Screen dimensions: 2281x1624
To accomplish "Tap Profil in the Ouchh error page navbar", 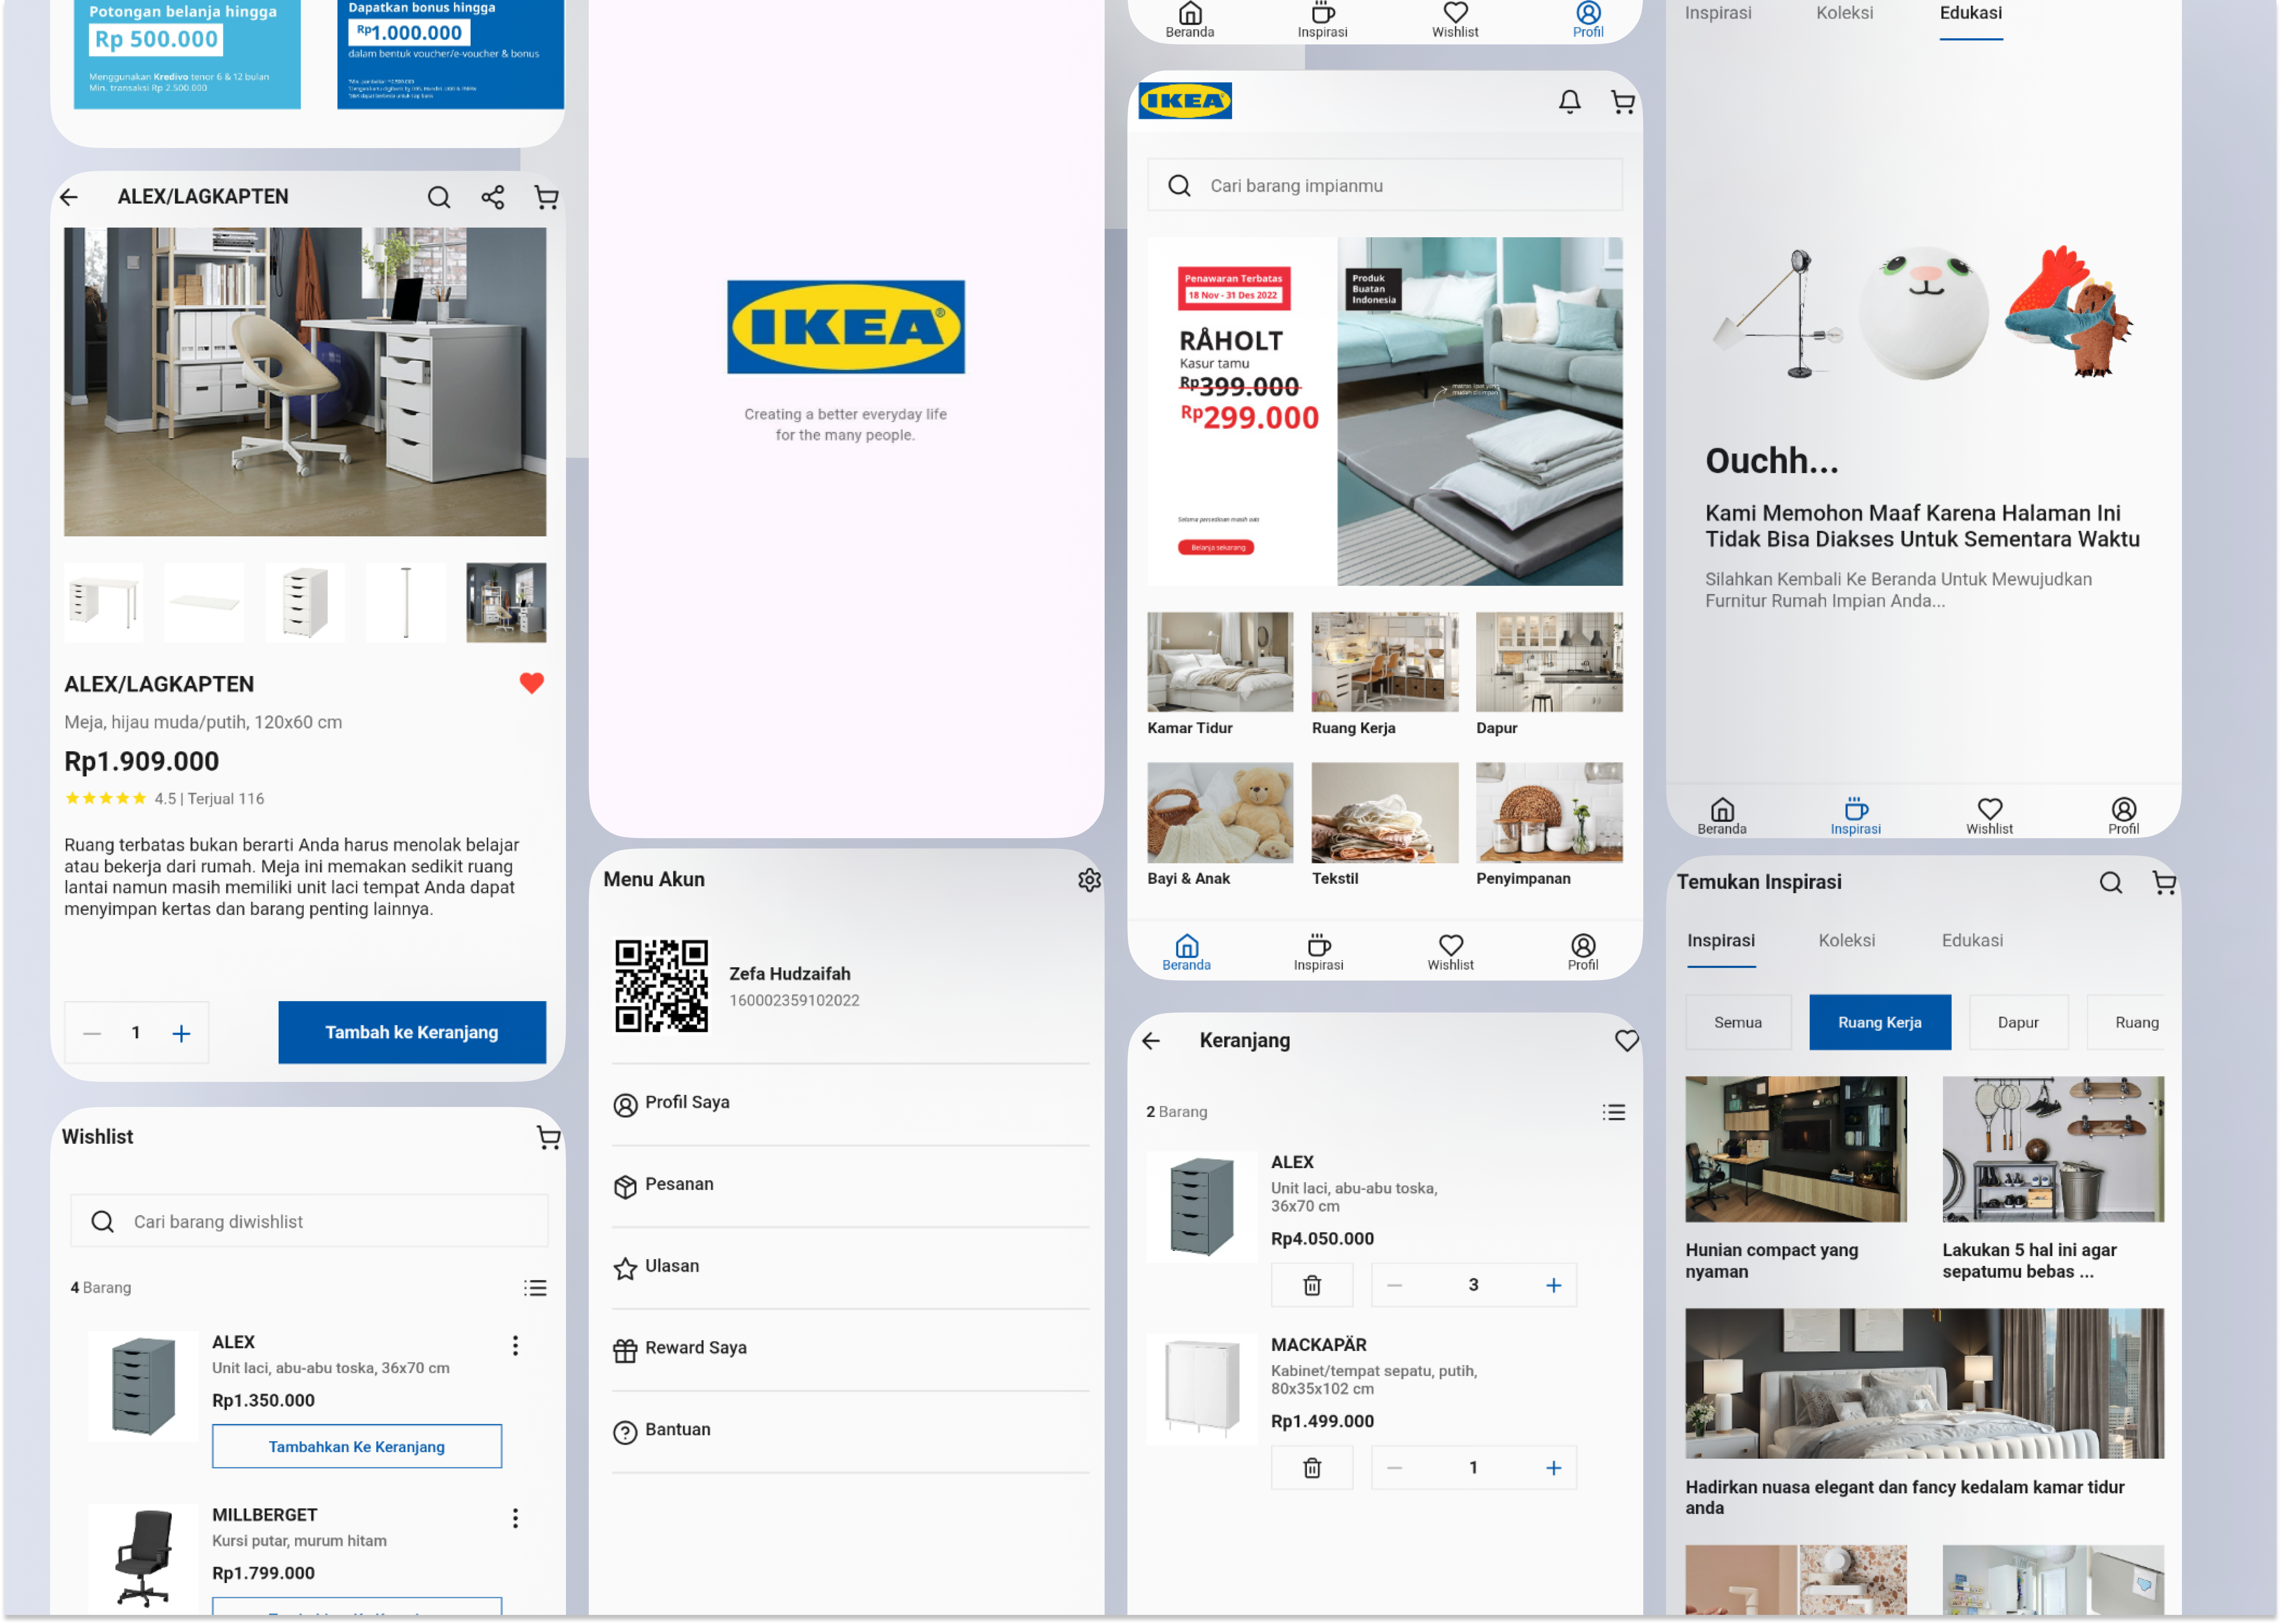I will (2124, 817).
